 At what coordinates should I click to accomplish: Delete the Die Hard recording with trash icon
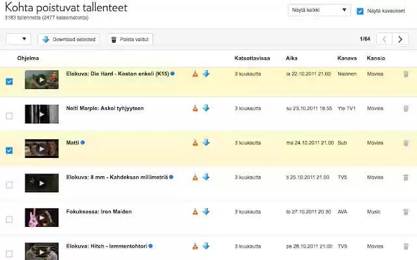(x=406, y=74)
